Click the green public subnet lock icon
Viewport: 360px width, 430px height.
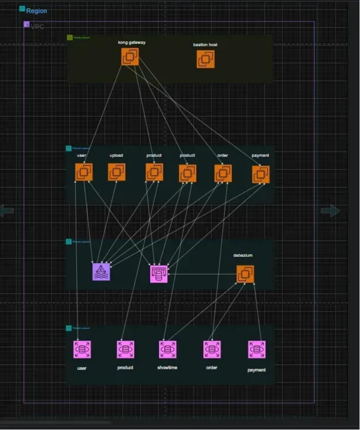(x=70, y=38)
